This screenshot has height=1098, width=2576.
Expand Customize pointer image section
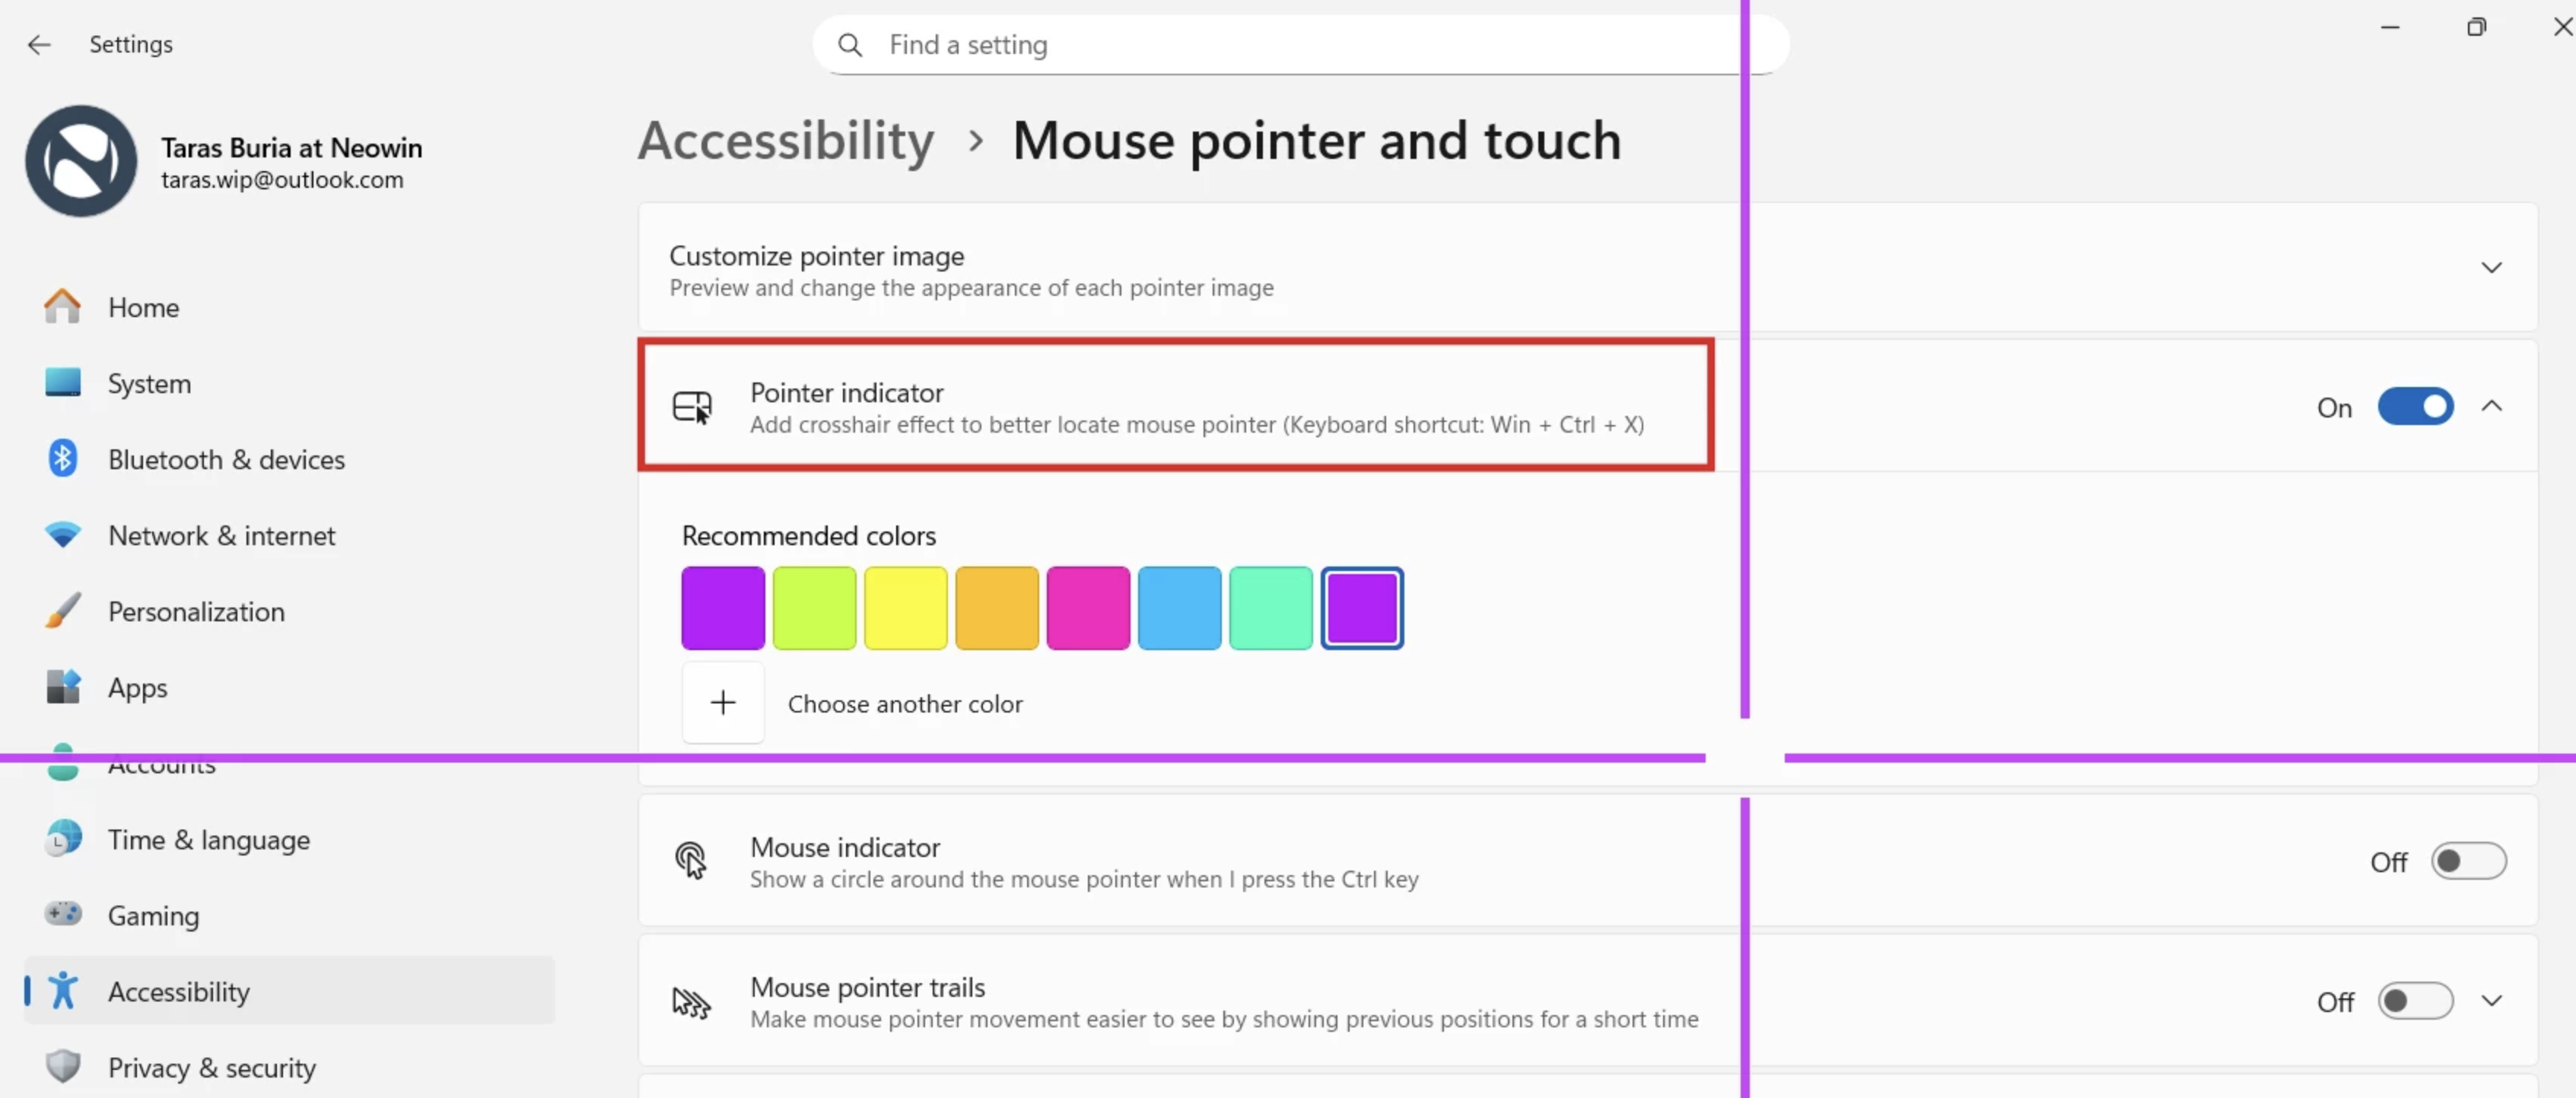pos(2490,268)
